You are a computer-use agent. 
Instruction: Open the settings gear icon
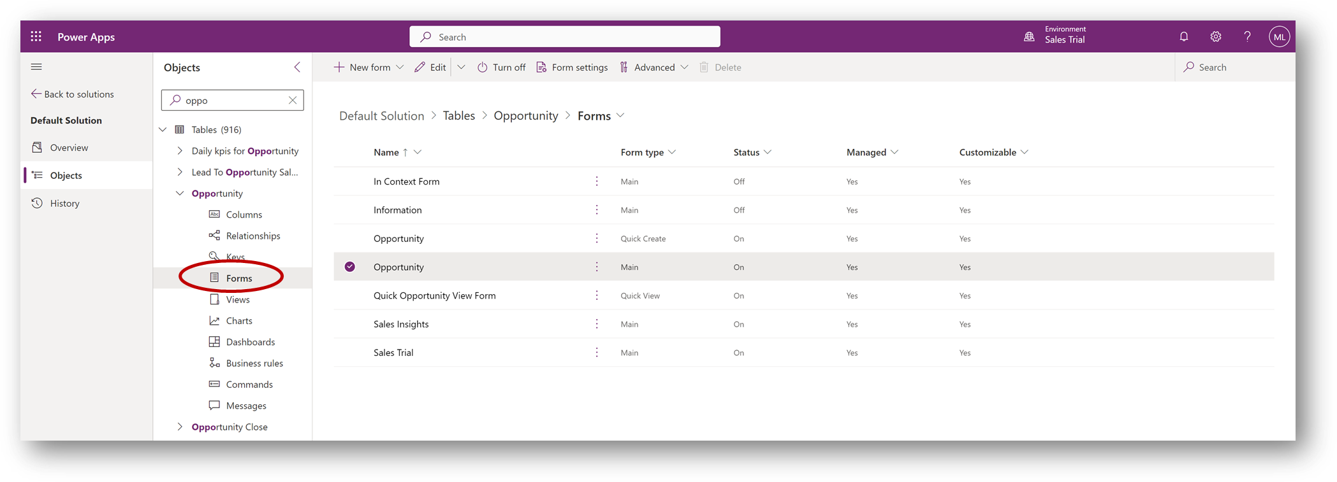pos(1215,37)
